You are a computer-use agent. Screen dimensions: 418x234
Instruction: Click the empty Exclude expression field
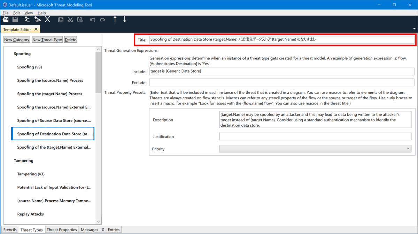(282, 83)
